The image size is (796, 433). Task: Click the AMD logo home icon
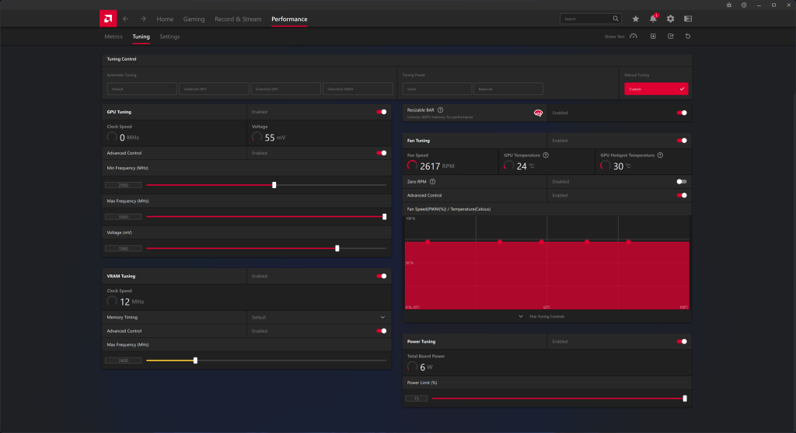tap(108, 19)
